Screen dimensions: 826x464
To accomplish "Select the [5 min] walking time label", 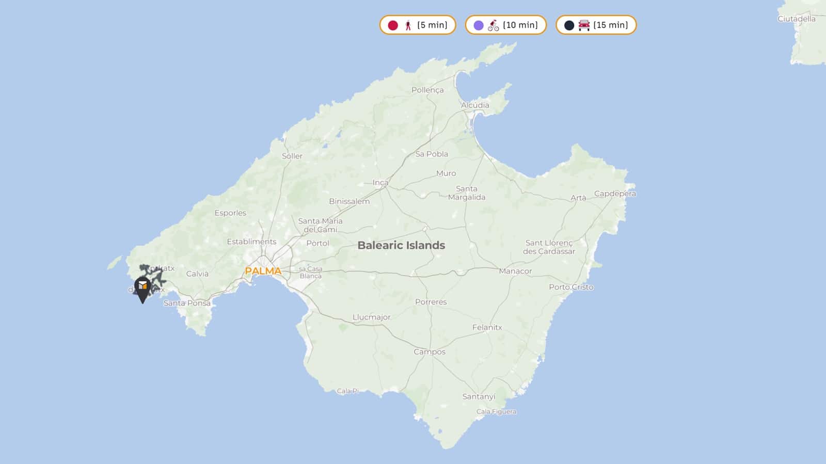I will pos(432,25).
